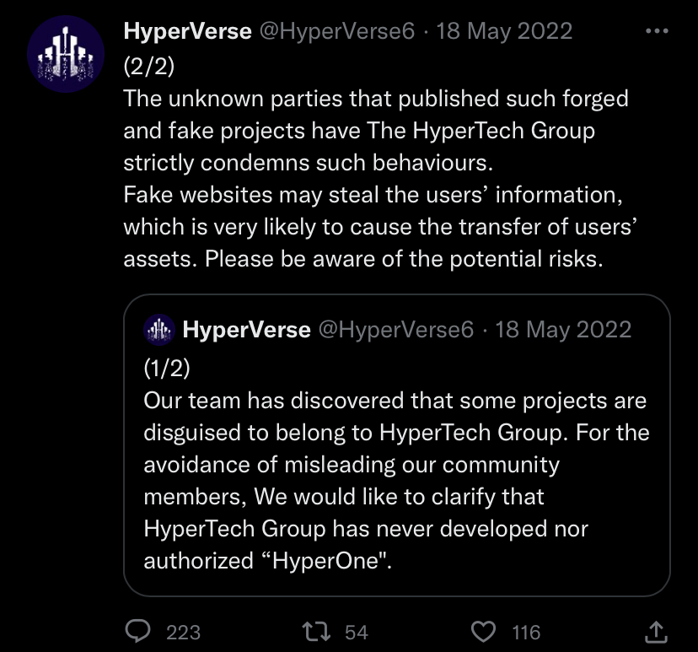
Task: Click the reply speech bubble icon
Action: [138, 631]
